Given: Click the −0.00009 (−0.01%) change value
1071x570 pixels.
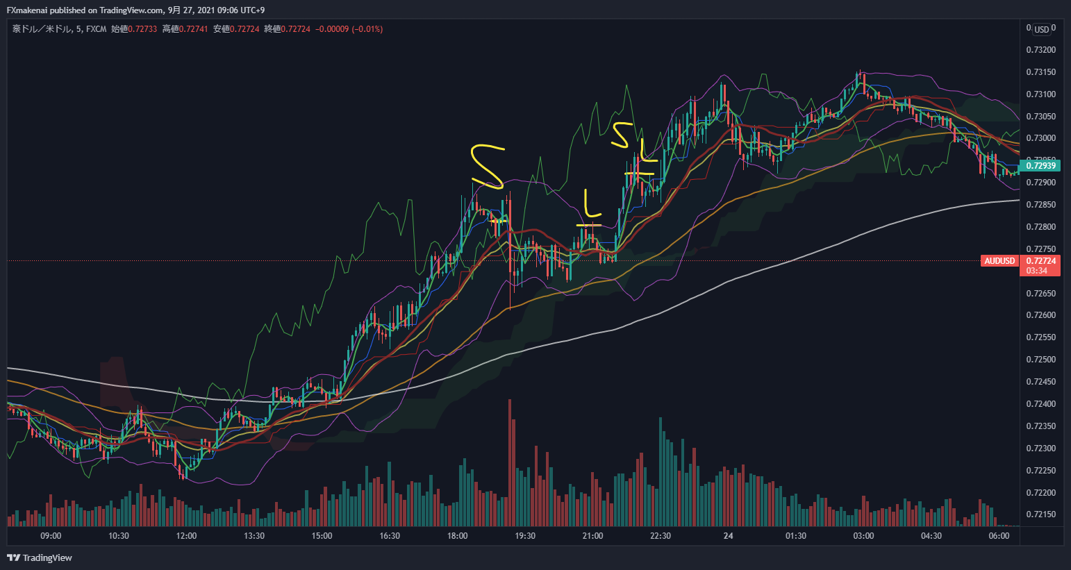Looking at the screenshot, I should point(349,29).
